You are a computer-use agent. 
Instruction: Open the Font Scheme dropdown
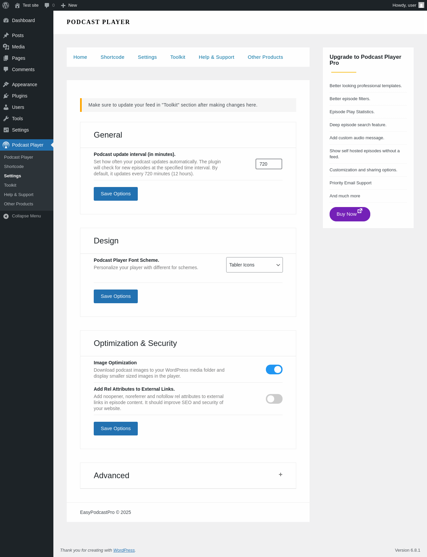[x=254, y=265]
